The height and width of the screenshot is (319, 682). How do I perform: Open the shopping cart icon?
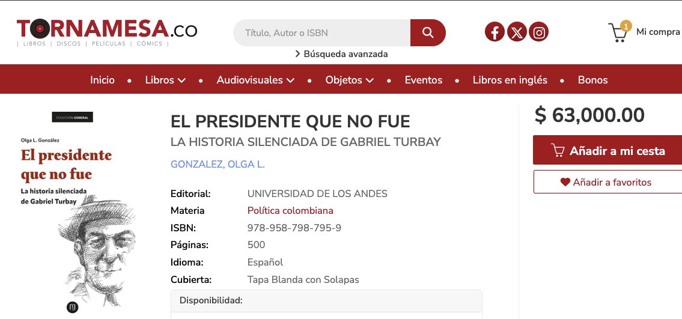pyautogui.click(x=618, y=32)
